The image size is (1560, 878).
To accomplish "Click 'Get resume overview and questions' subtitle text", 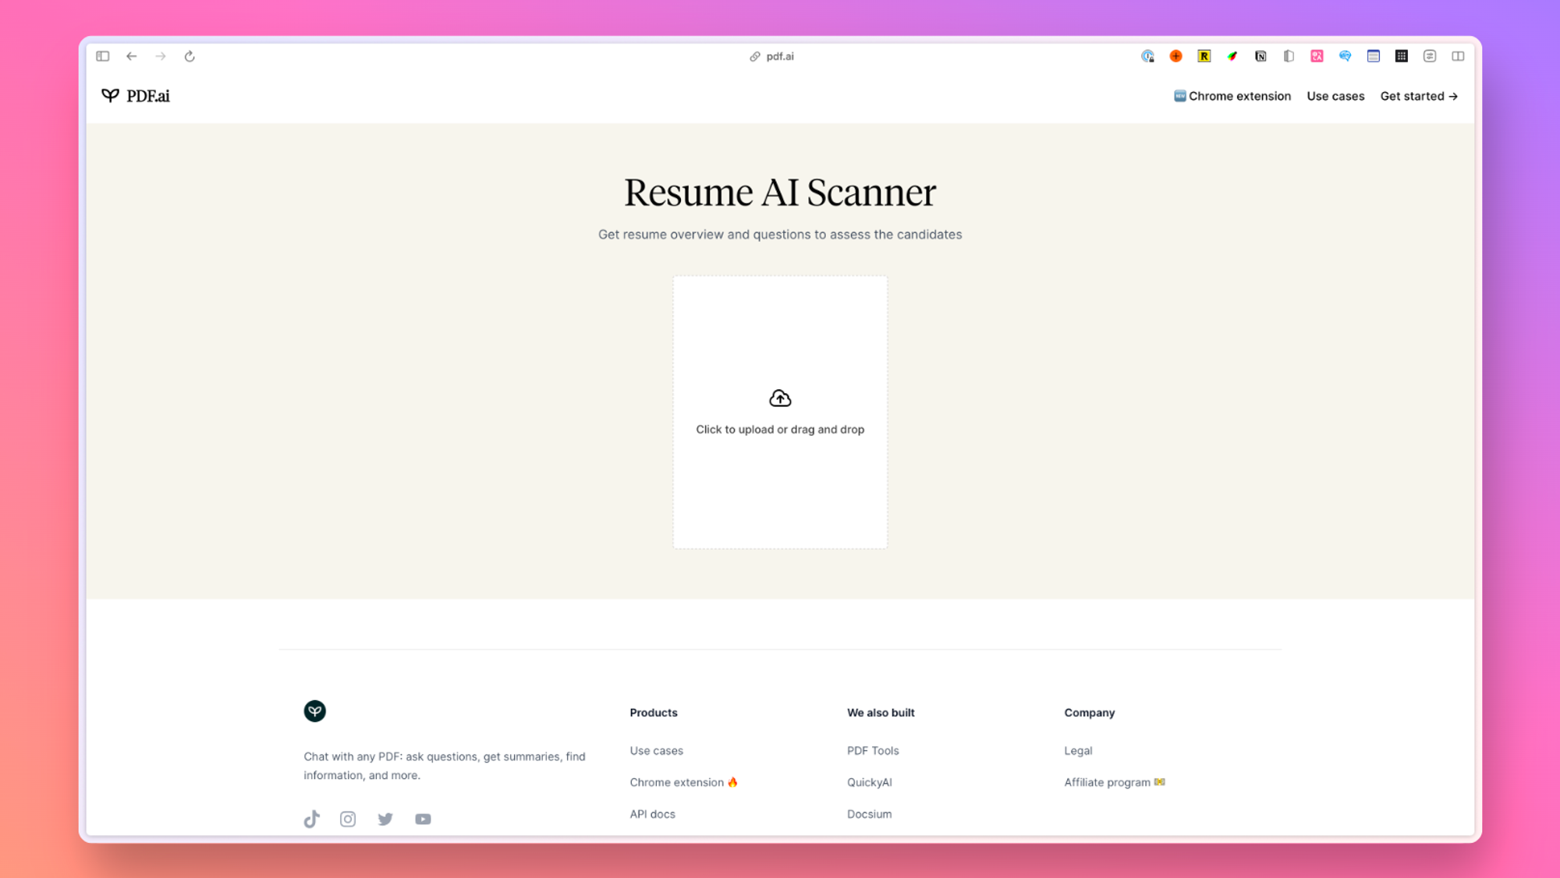I will pyautogui.click(x=780, y=235).
